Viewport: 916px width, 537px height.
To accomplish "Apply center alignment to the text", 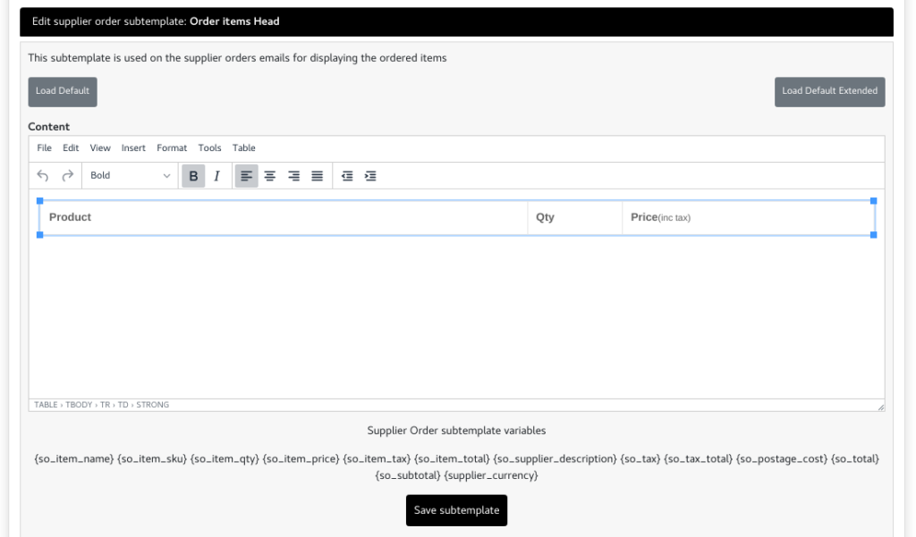I will [x=270, y=175].
